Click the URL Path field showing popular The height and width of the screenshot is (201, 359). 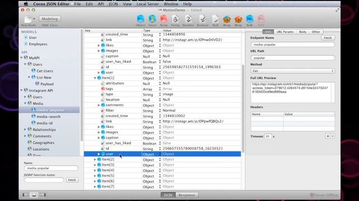(x=293, y=58)
